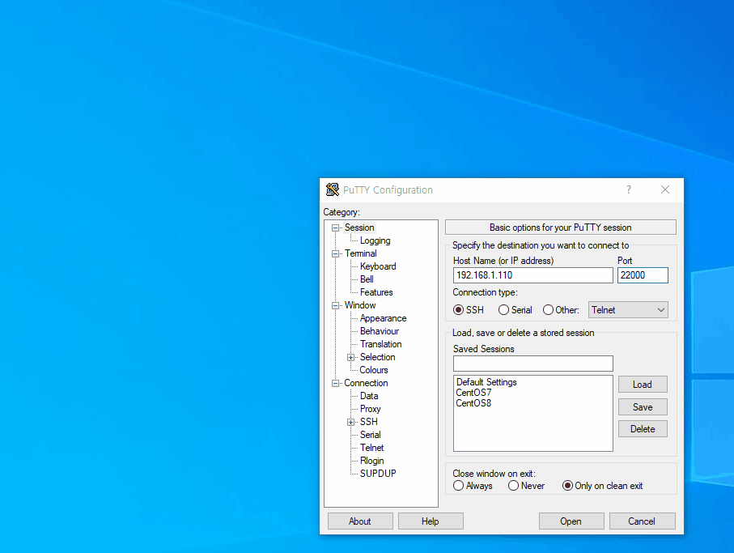Collapse the Session tree node
This screenshot has height=553, width=734.
tap(335, 228)
